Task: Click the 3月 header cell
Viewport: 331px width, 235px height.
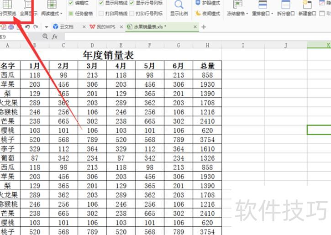Action: tap(92, 66)
